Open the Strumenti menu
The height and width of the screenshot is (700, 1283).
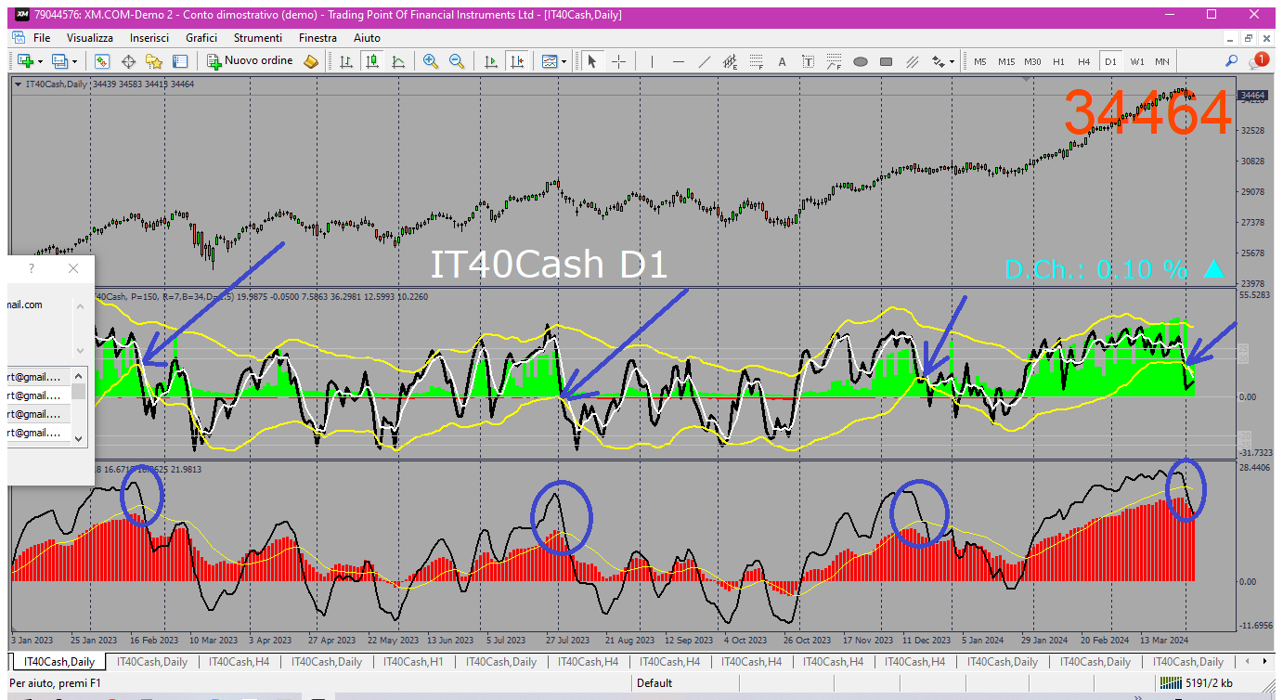(x=258, y=38)
